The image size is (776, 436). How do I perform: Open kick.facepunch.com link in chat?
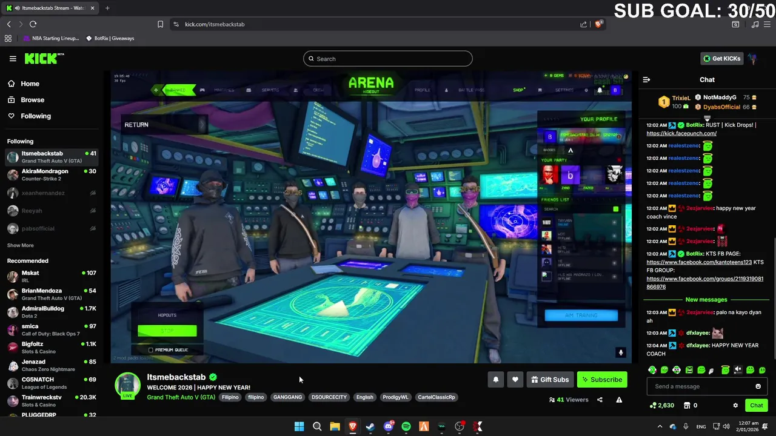click(681, 133)
